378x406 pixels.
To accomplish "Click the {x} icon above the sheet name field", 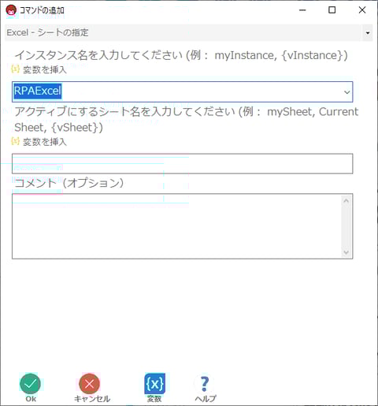I will point(15,141).
